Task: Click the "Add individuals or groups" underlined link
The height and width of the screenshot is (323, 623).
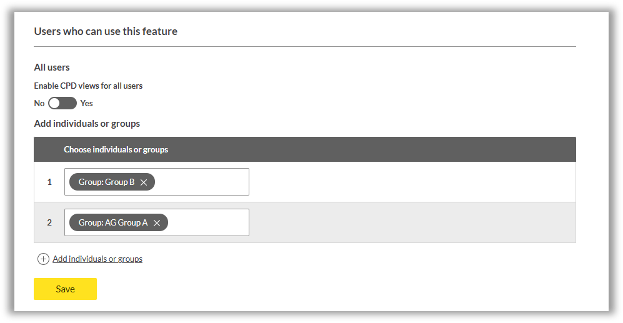Action: pos(97,259)
